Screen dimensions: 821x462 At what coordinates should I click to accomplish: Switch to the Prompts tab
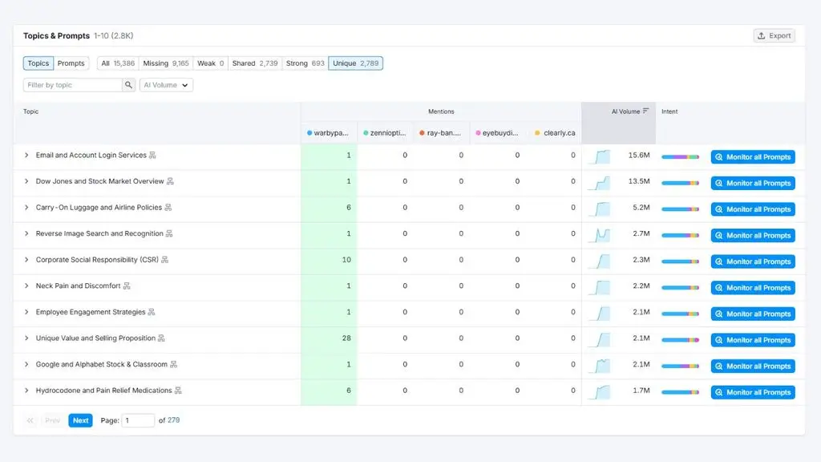point(71,63)
